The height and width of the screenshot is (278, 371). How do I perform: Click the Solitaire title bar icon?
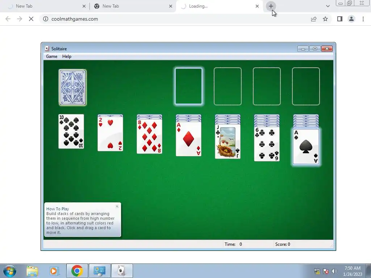[47, 49]
